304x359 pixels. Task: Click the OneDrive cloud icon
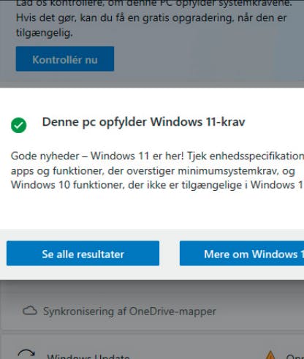(x=30, y=311)
